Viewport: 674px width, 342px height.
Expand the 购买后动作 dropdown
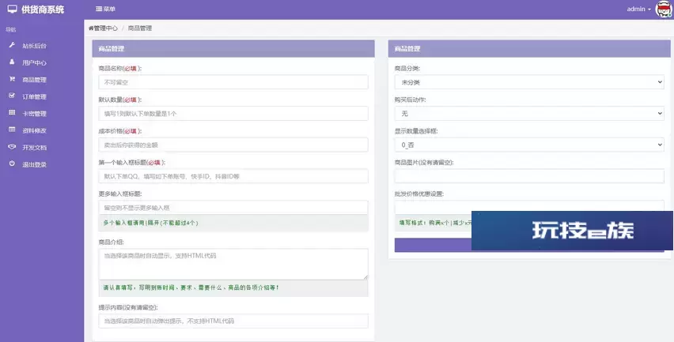529,114
